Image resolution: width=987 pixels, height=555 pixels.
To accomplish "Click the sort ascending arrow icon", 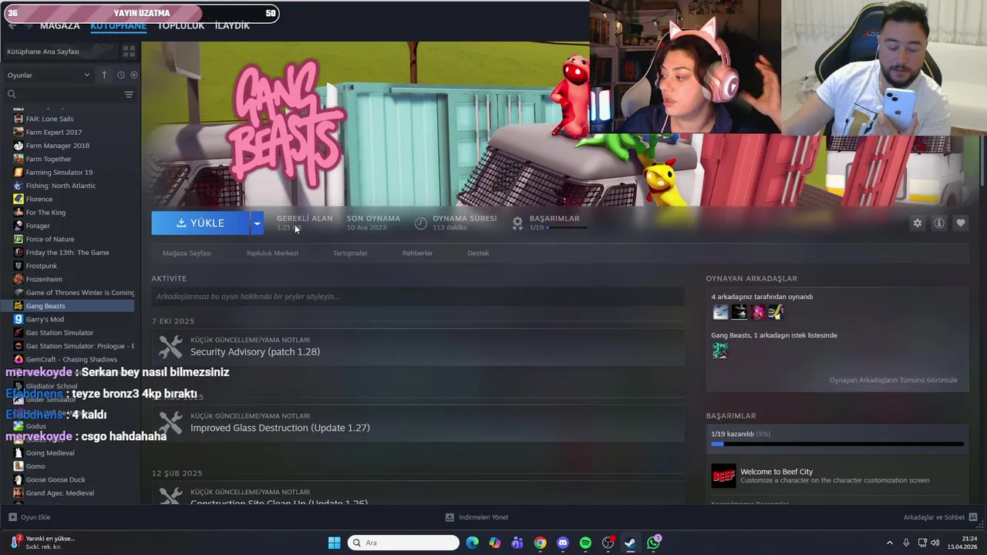I will 104,75.
